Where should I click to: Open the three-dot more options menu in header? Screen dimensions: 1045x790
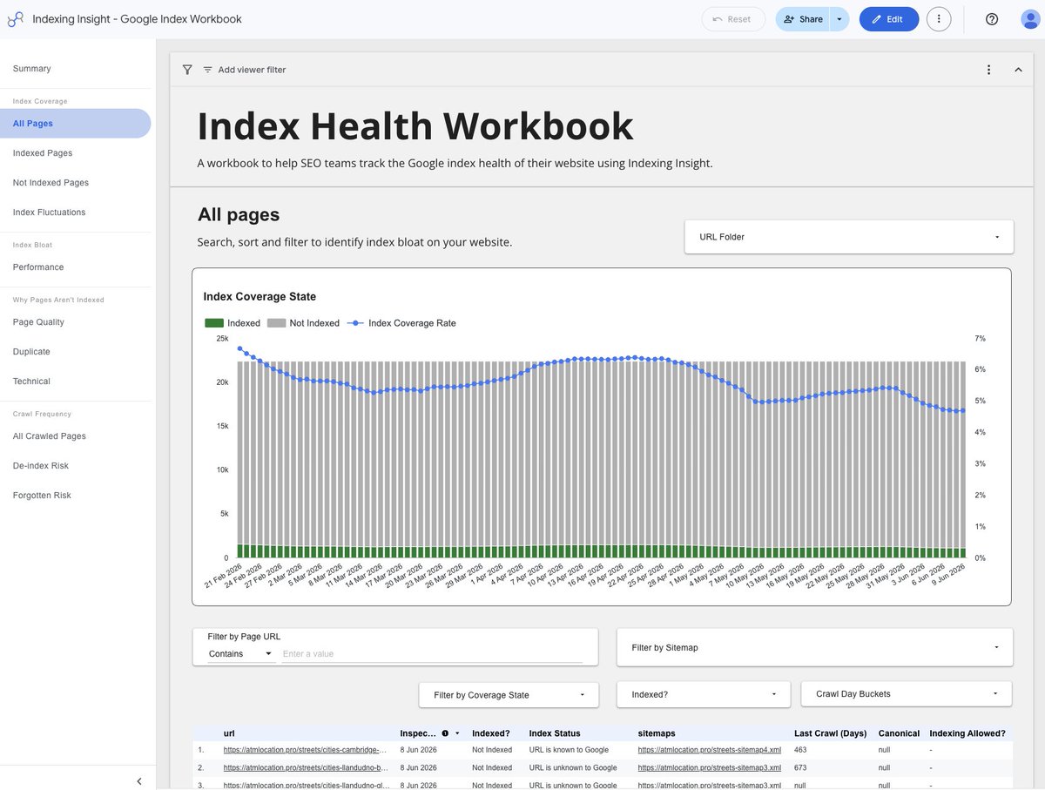click(939, 19)
